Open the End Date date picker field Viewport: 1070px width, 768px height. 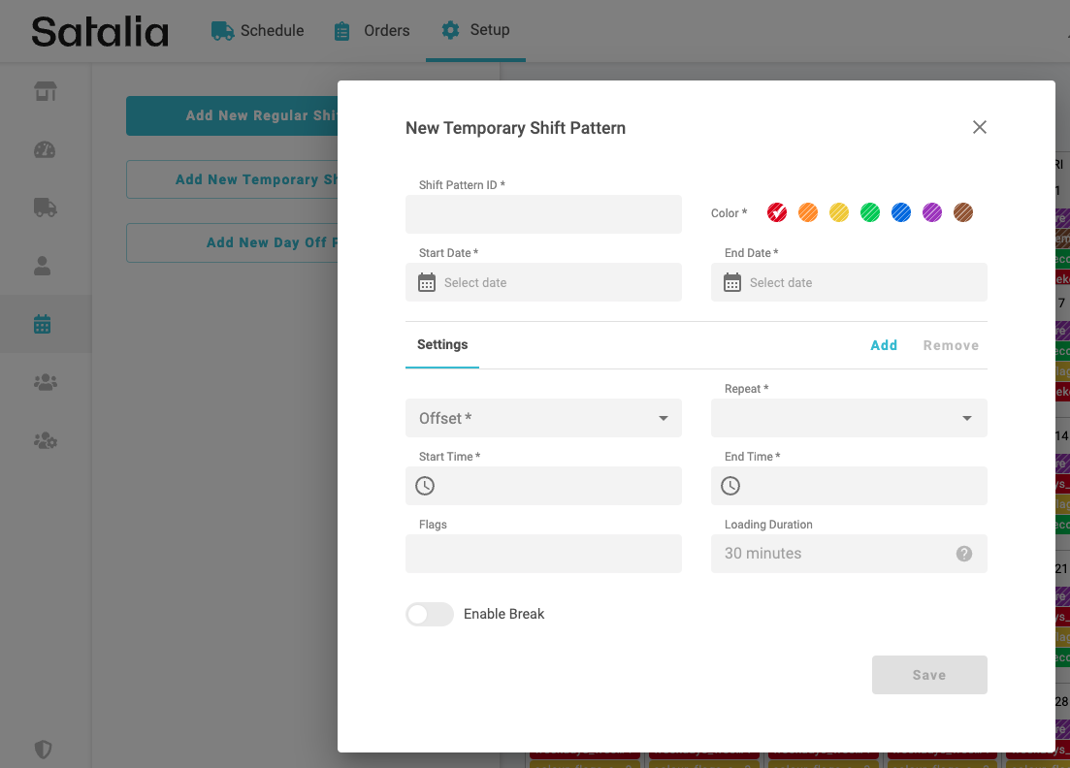click(849, 282)
